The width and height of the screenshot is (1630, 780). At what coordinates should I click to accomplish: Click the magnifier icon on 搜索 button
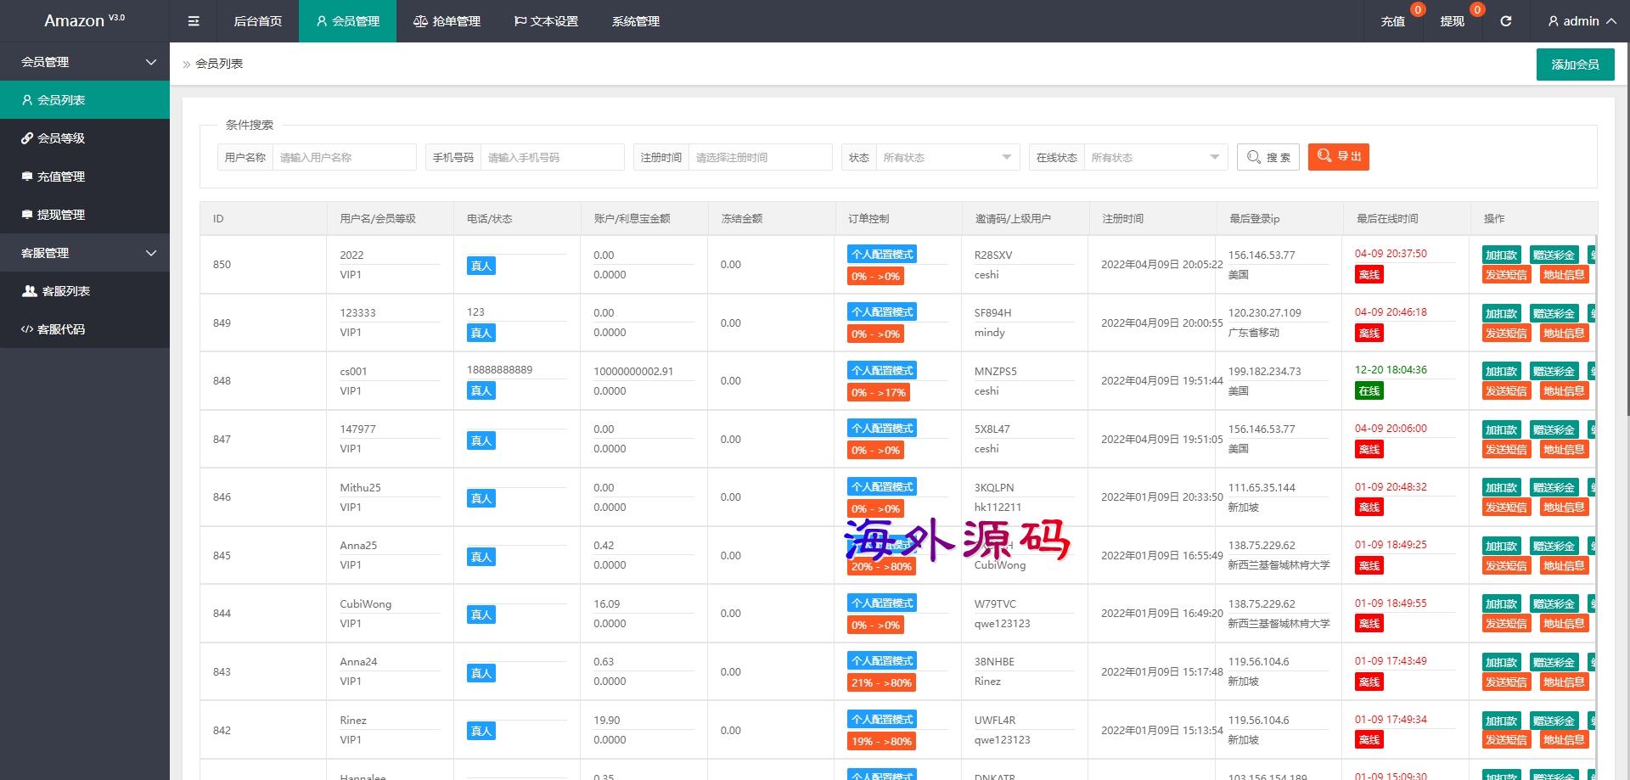click(x=1254, y=157)
